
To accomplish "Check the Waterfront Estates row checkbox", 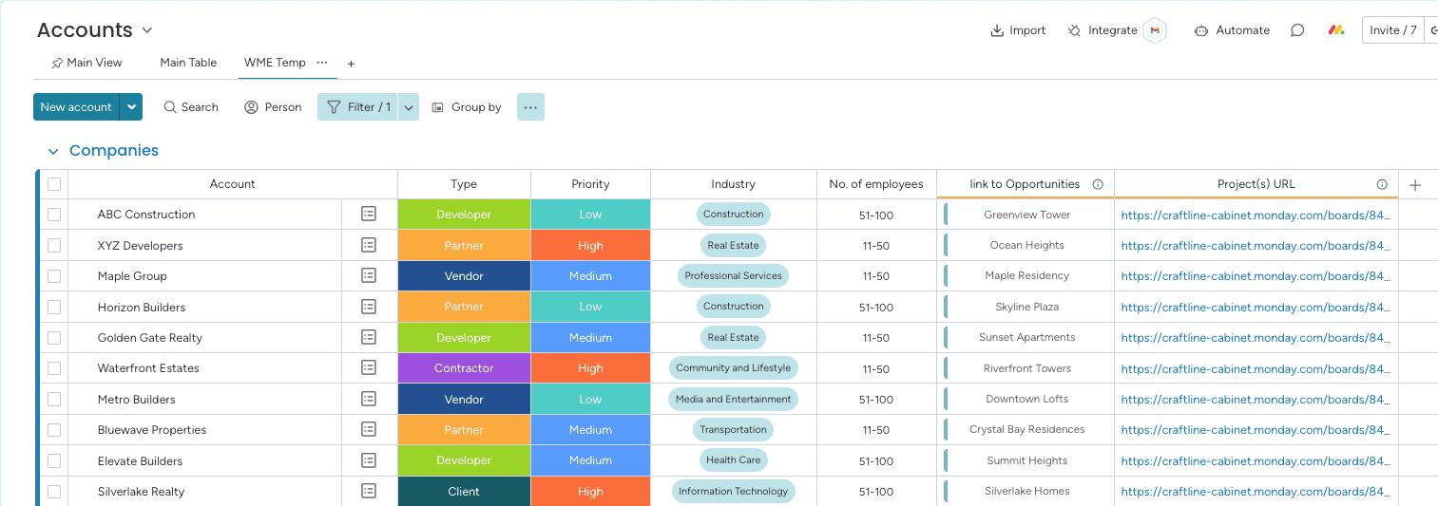I will [x=54, y=368].
